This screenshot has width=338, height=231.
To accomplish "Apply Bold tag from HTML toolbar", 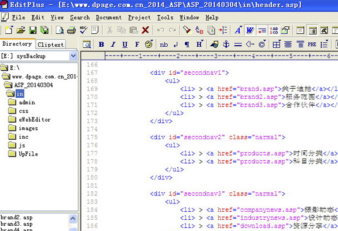I will (x=101, y=44).
